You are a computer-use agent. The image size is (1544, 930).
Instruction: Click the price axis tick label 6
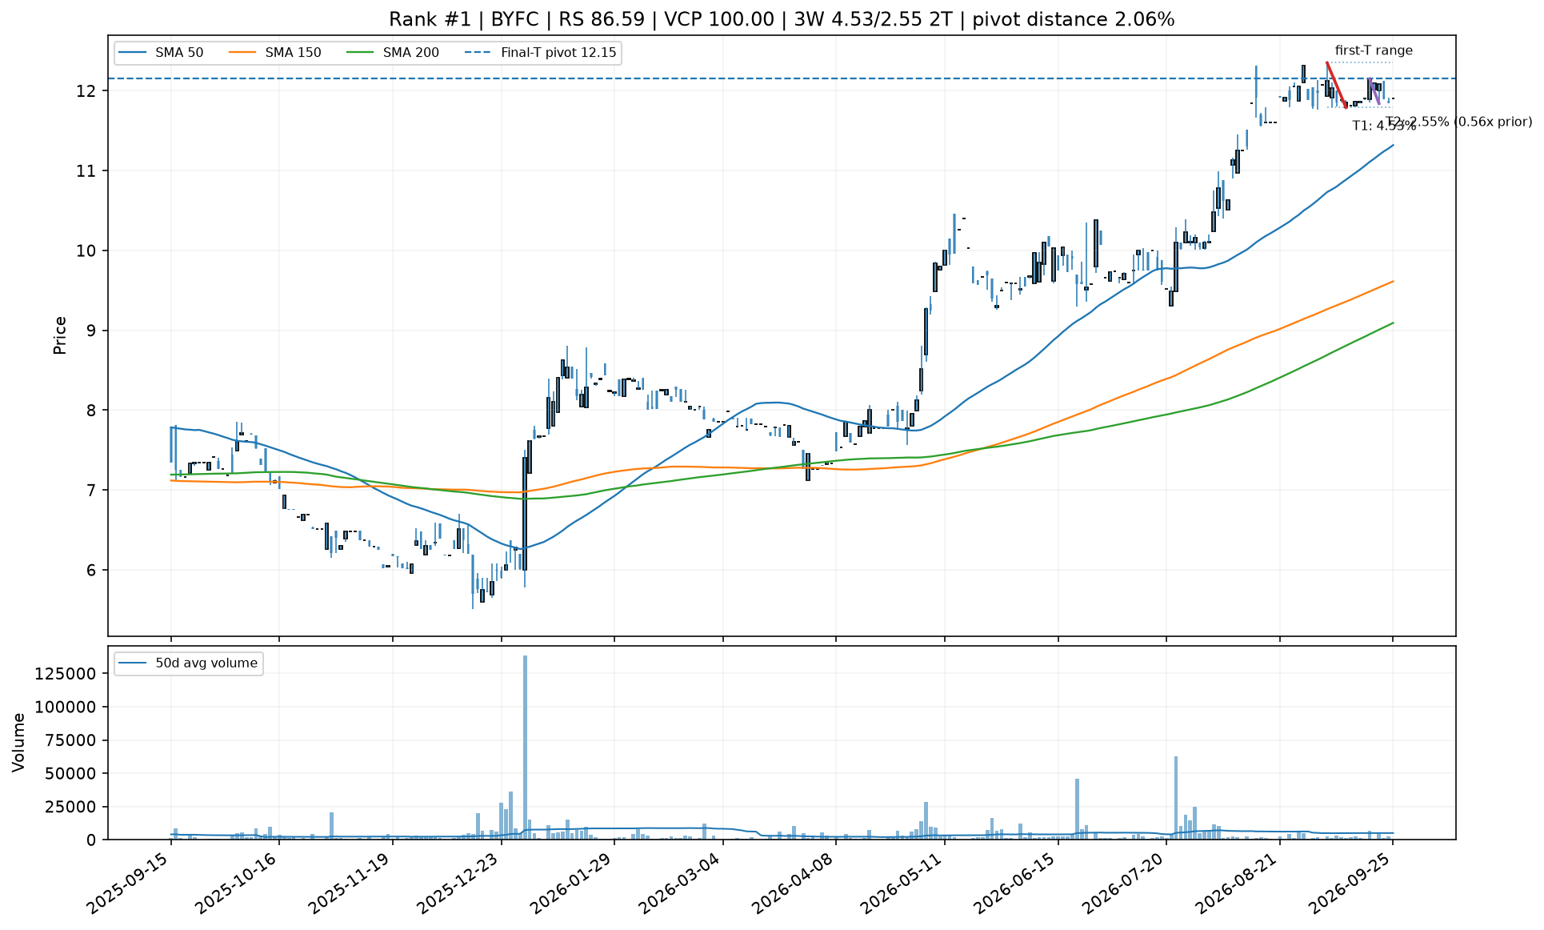91,571
